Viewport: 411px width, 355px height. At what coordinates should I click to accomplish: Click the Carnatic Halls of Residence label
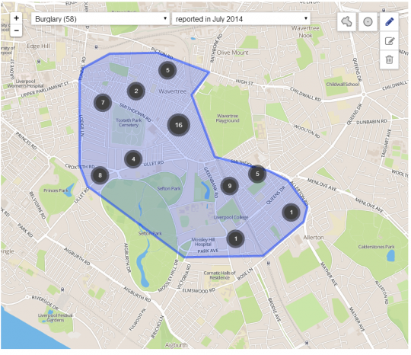pos(220,275)
